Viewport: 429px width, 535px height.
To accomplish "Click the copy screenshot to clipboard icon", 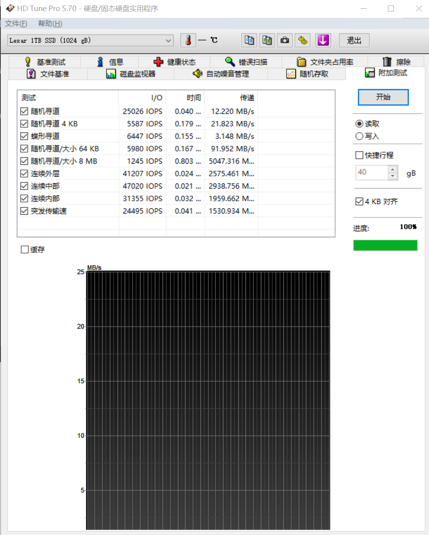I will click(267, 40).
